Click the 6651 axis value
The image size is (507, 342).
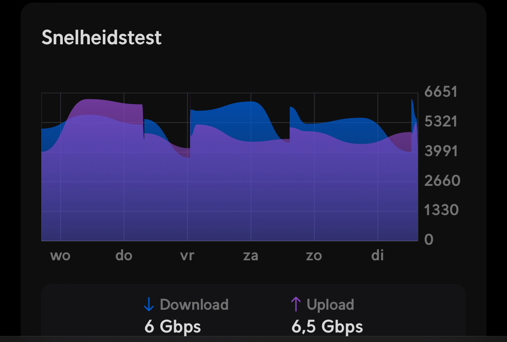pos(441,92)
